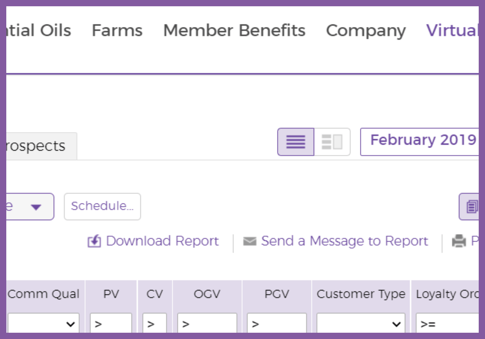This screenshot has height=339, width=485.
Task: Open the Customer Type filter dropdown
Action: tap(361, 324)
